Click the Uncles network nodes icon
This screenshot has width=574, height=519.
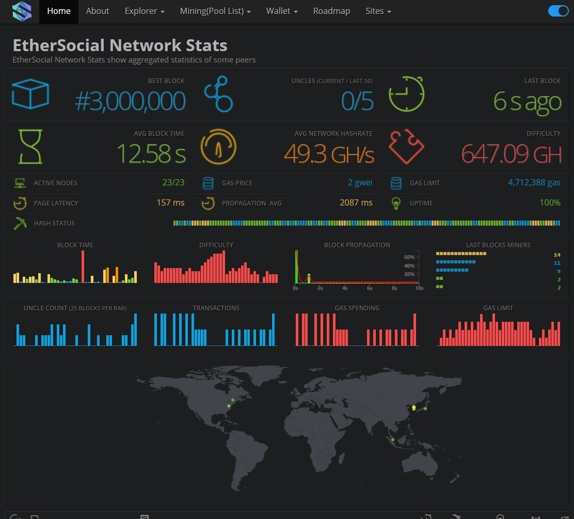click(x=218, y=94)
